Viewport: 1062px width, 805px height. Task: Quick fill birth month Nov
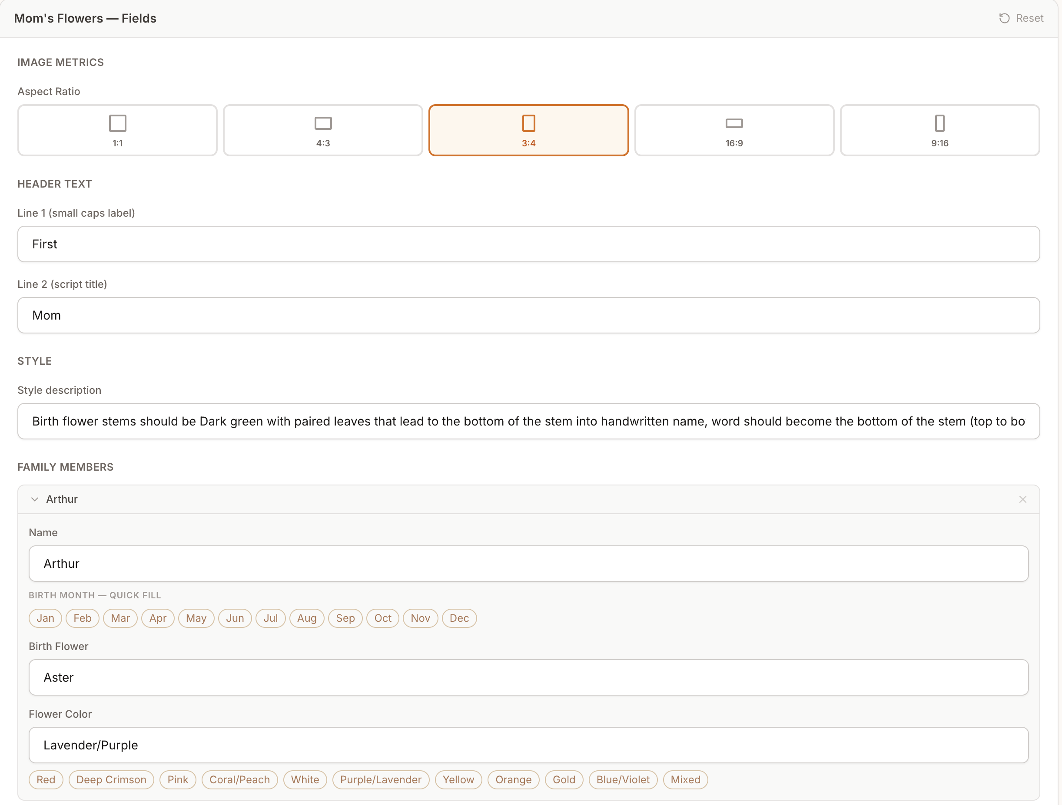(420, 618)
